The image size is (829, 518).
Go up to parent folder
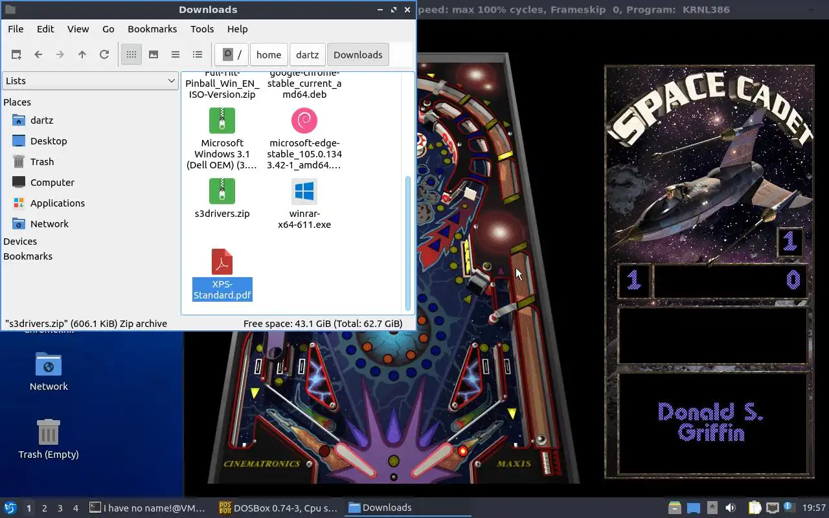click(x=82, y=55)
